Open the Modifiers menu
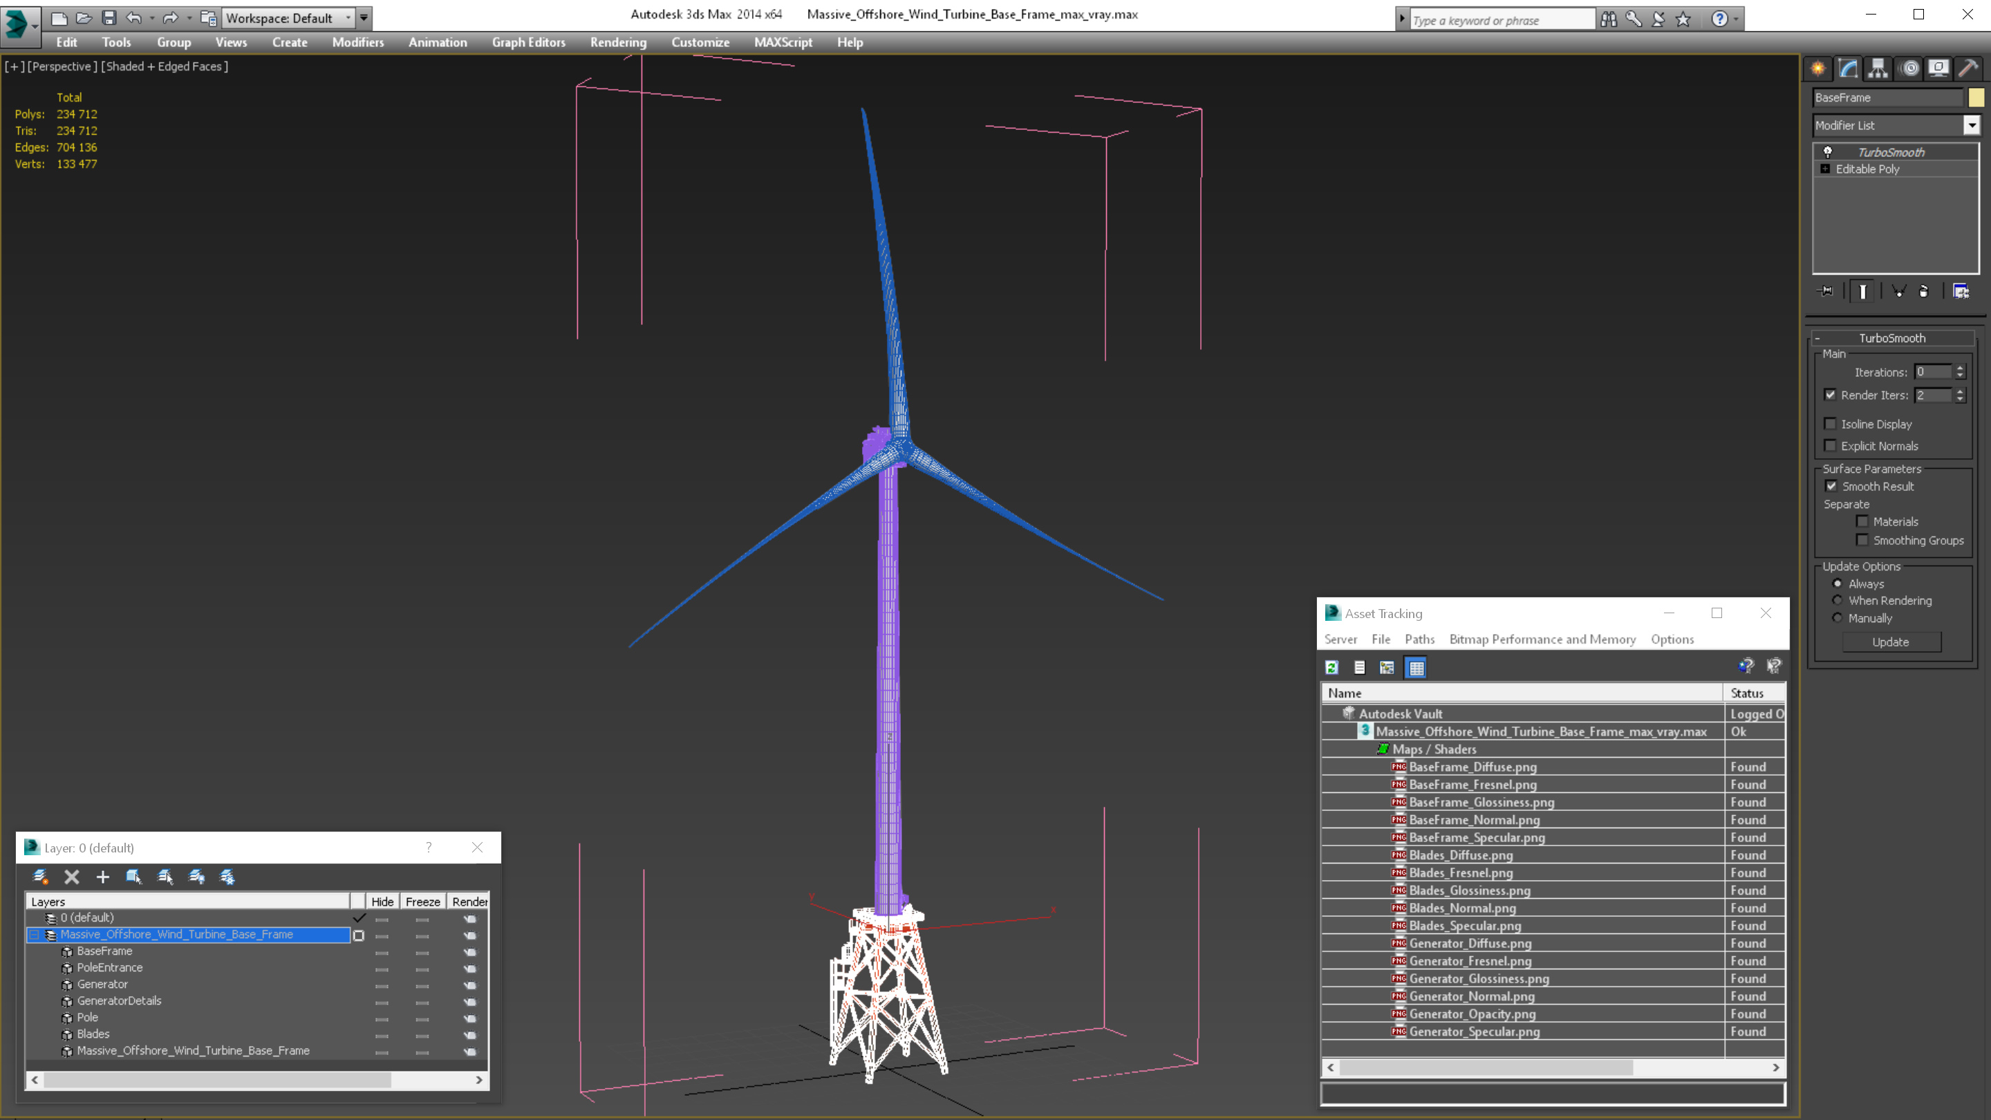 pos(358,42)
